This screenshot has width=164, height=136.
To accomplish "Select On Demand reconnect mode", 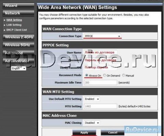I will (105, 75).
